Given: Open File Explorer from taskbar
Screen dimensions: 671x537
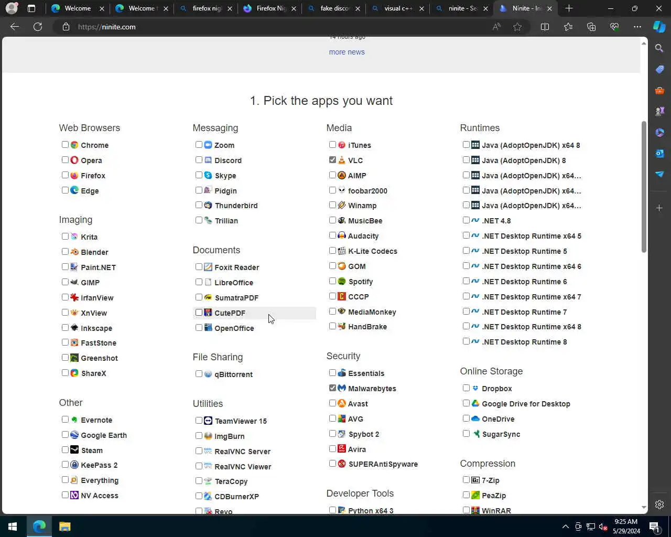Looking at the screenshot, I should click(x=64, y=527).
